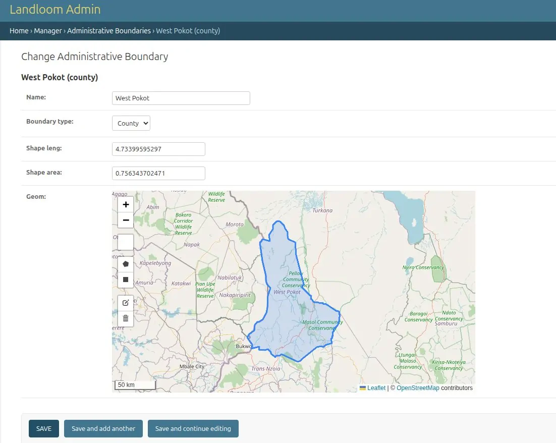Viewport: 556px width, 443px height.
Task: Click the Shape leng input field
Action: (158, 149)
